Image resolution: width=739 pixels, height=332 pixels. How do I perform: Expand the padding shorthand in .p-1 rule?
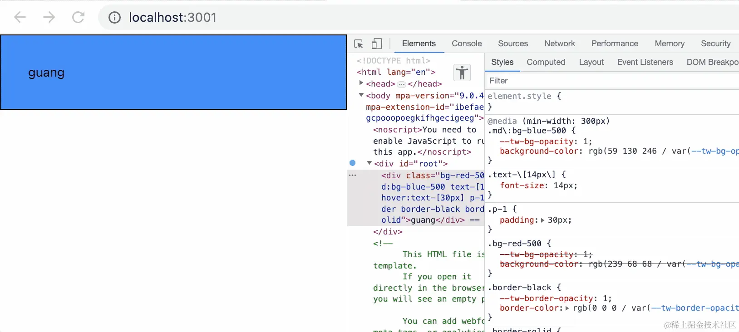[x=542, y=220]
